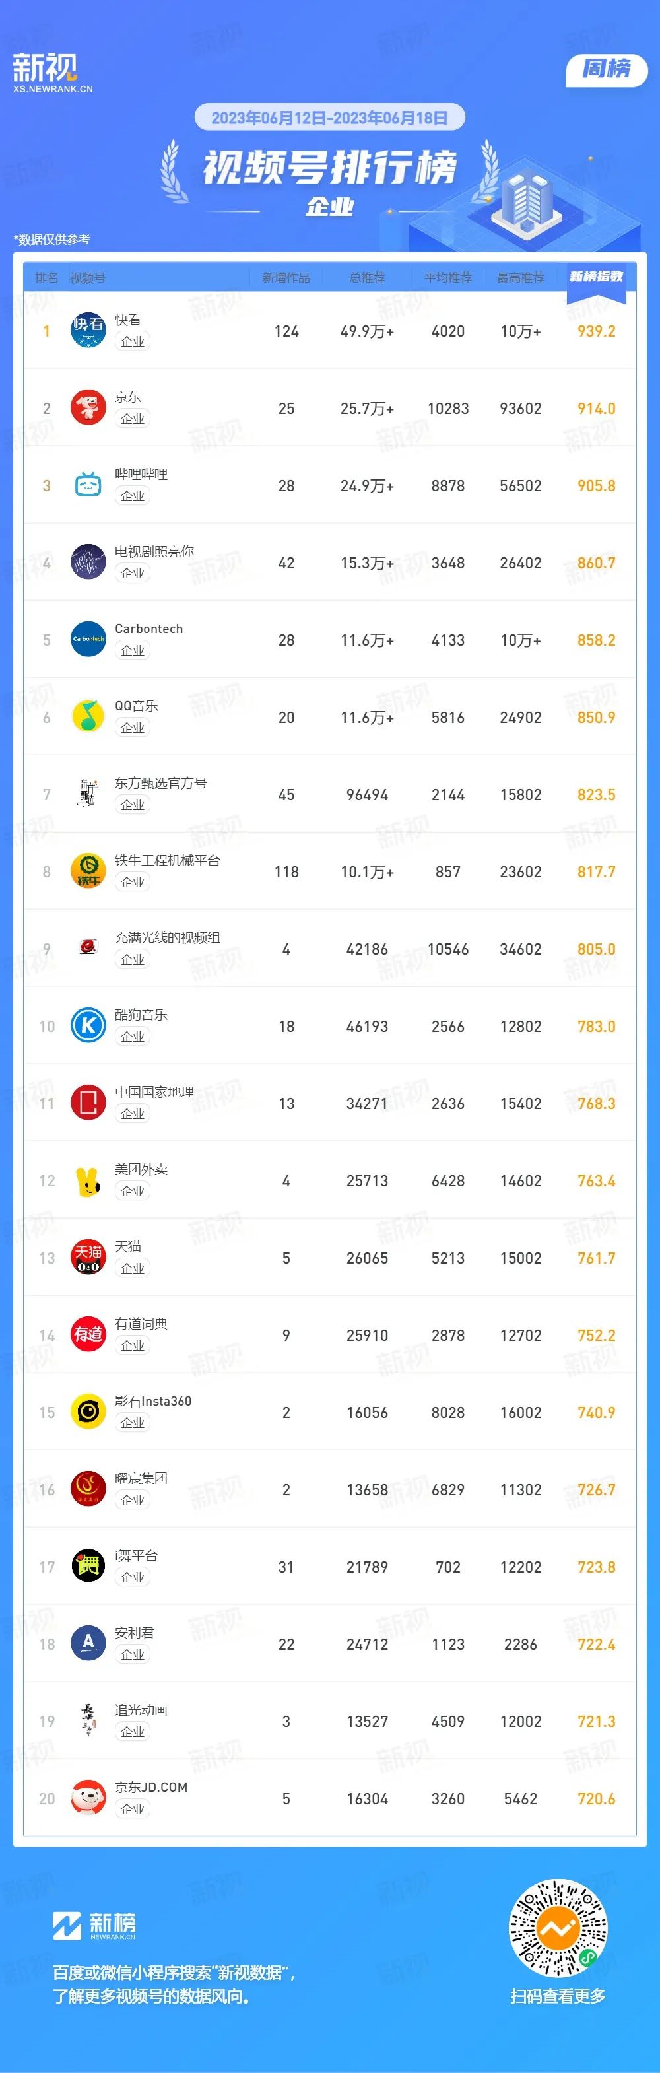Screen dimensions: 660x2073
Task: Click the 安利君 blue A icon
Action: click(x=88, y=1644)
